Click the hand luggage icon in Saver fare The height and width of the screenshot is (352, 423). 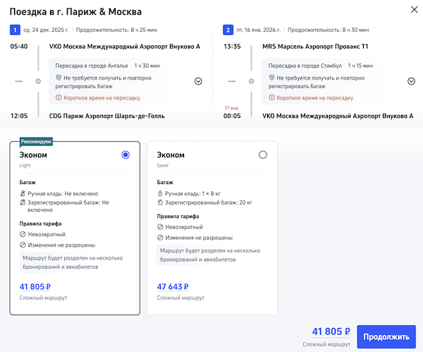click(x=160, y=193)
